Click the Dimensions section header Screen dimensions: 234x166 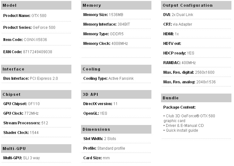click(116, 129)
